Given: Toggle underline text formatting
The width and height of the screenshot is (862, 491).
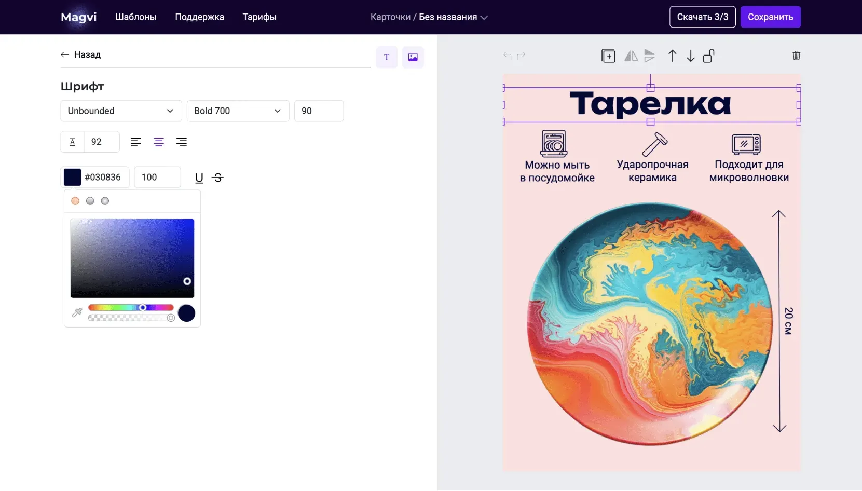Looking at the screenshot, I should click(199, 178).
